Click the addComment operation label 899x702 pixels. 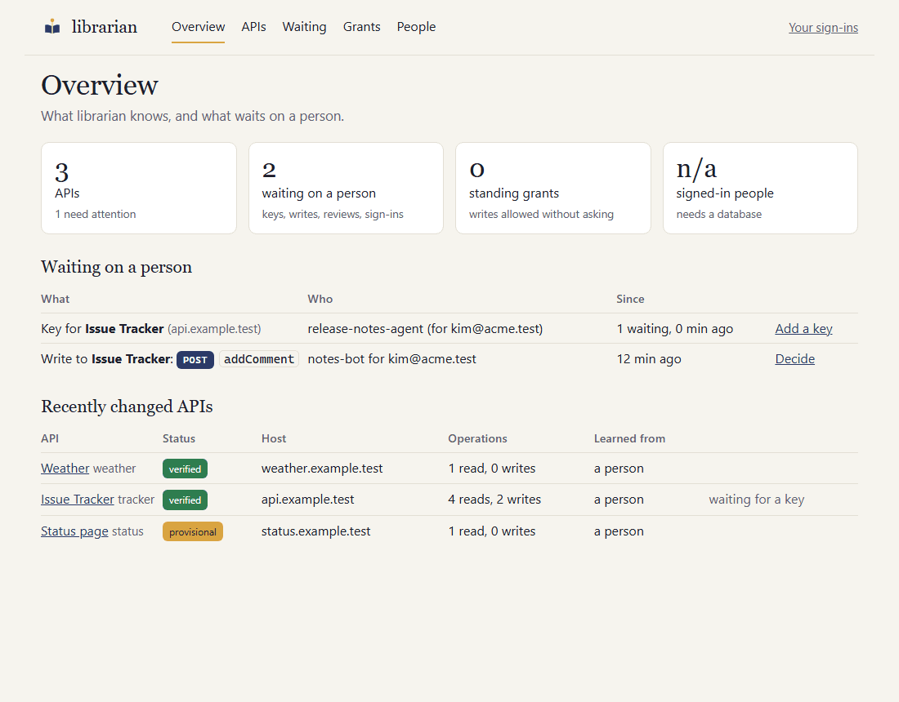[x=258, y=359]
